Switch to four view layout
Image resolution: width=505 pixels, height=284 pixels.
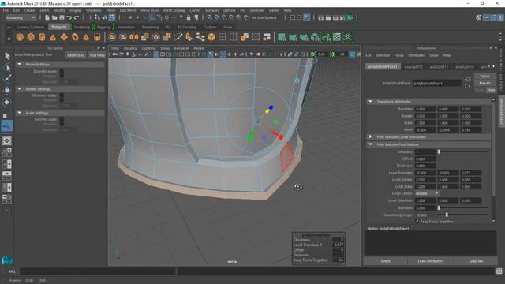[x=7, y=152]
